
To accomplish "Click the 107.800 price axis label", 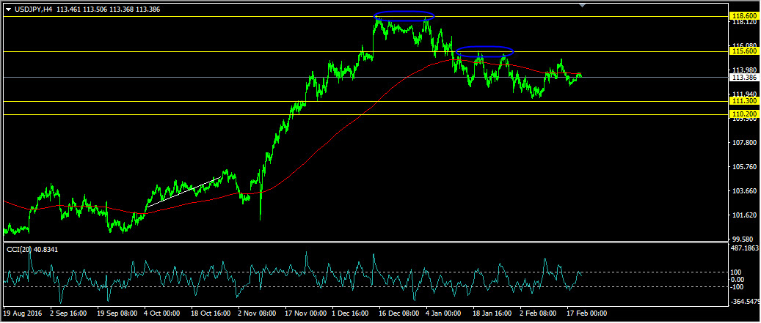I will 745,142.
